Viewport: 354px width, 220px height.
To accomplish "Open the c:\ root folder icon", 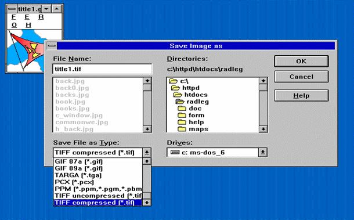I will pyautogui.click(x=173, y=81).
